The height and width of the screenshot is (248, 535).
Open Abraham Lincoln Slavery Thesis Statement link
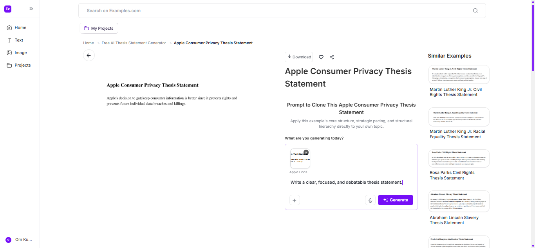click(454, 220)
